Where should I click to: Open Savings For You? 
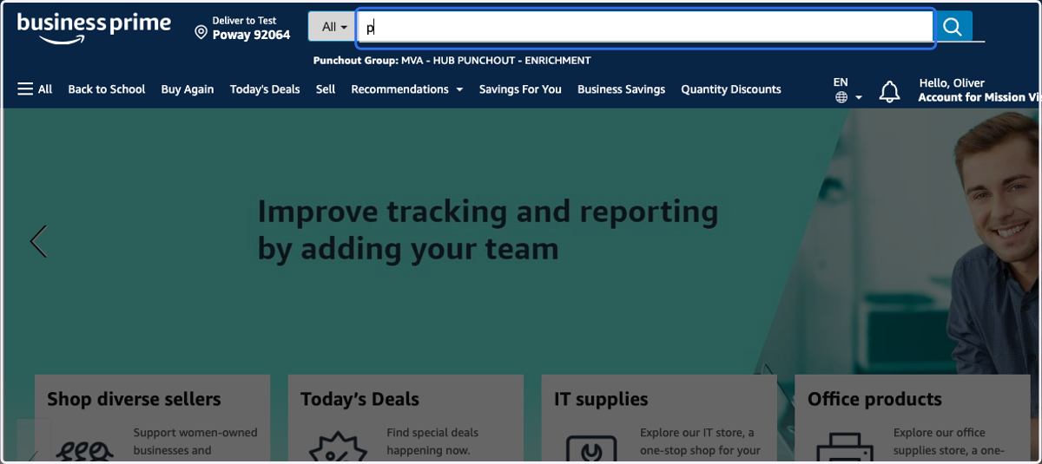520,89
